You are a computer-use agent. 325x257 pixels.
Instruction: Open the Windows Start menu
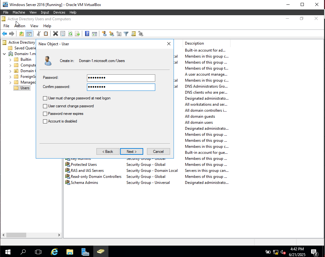pos(8,252)
